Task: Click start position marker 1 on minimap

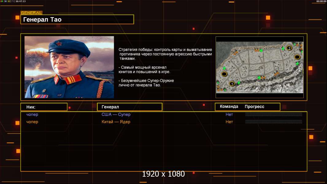Action: (x=232, y=84)
